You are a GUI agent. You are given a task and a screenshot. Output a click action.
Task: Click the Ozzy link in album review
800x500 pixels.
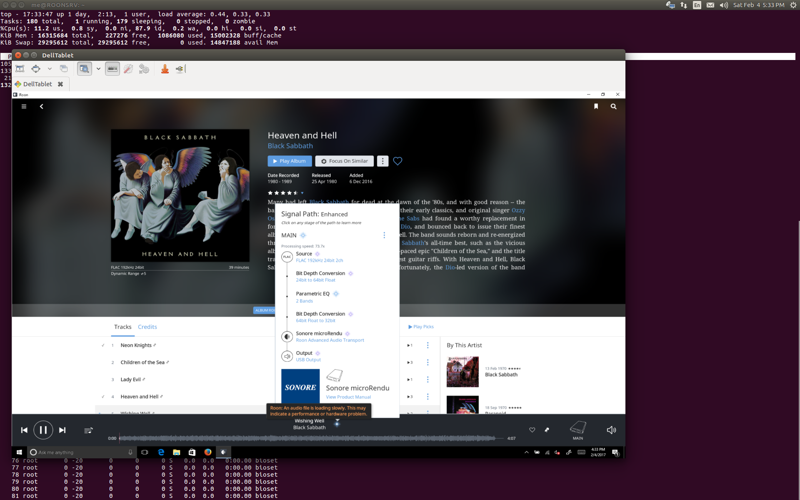coord(518,210)
